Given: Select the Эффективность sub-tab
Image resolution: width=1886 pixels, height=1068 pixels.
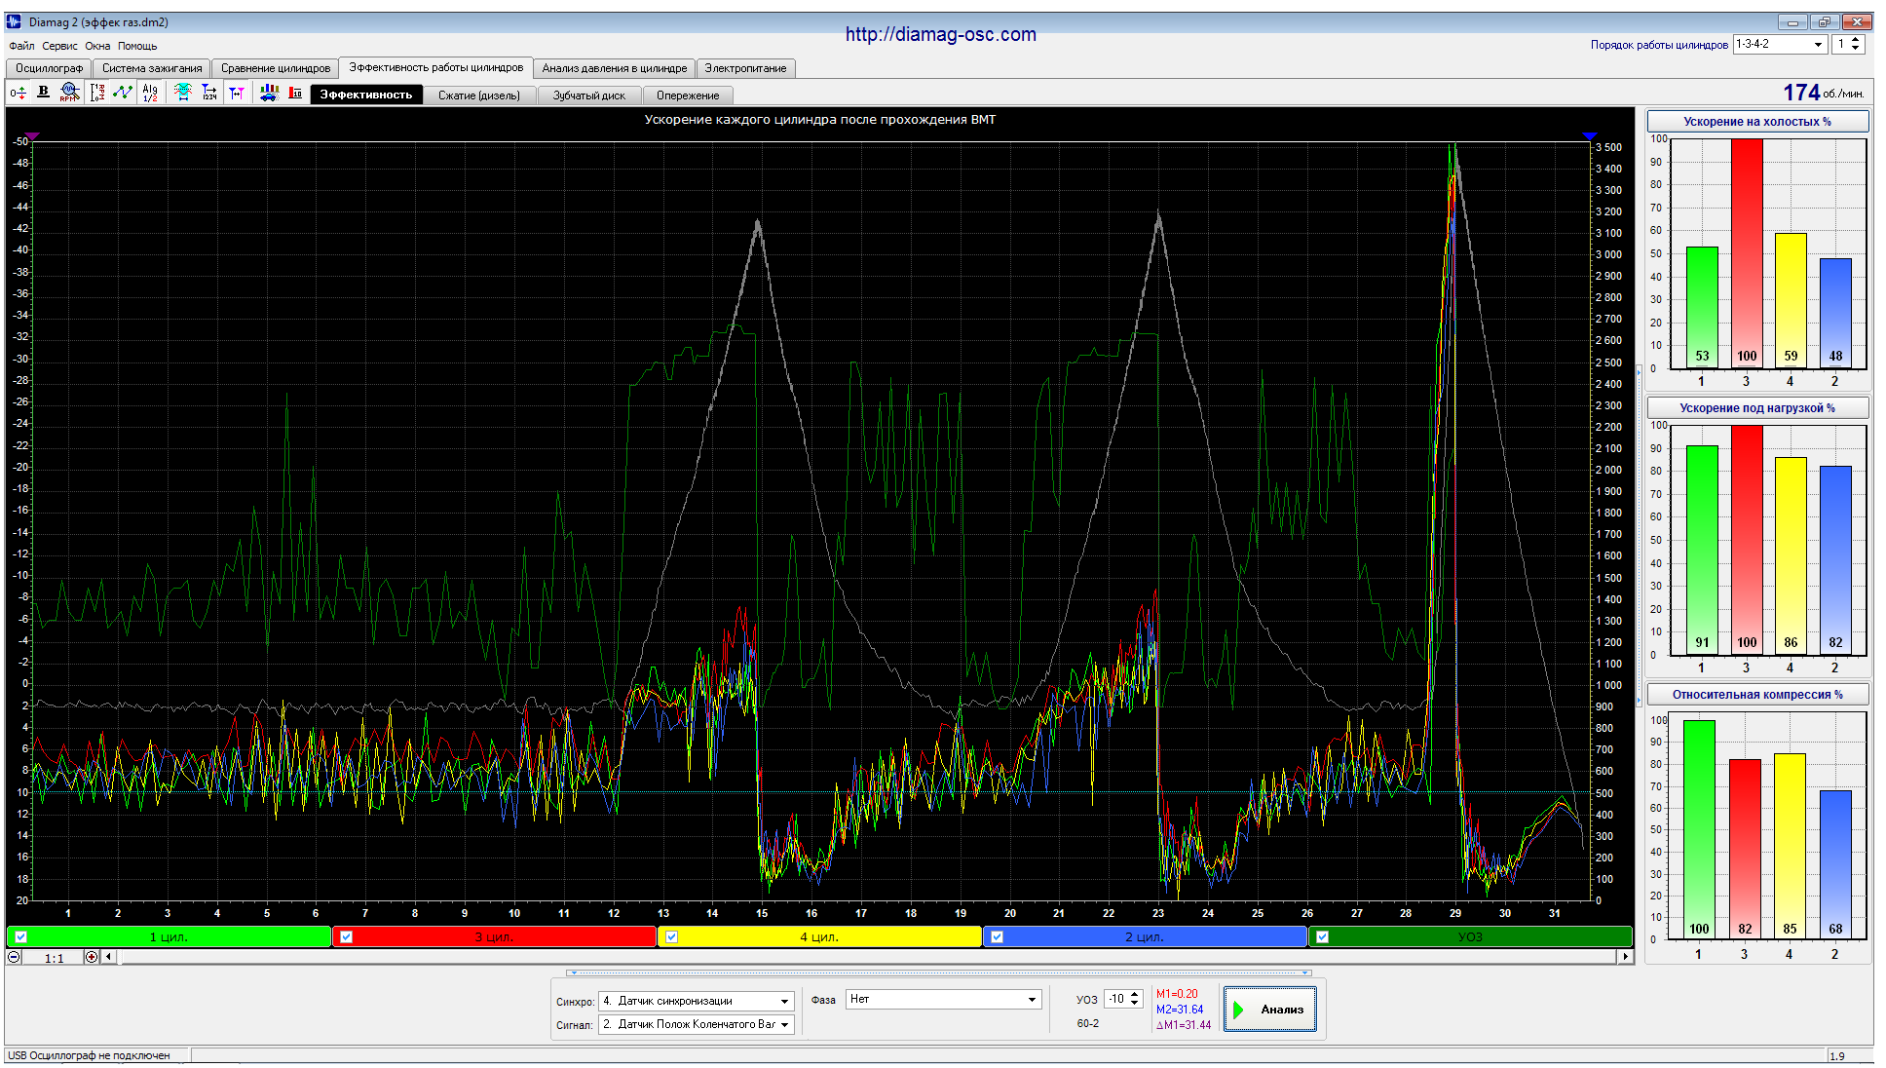Looking at the screenshot, I should point(366,95).
